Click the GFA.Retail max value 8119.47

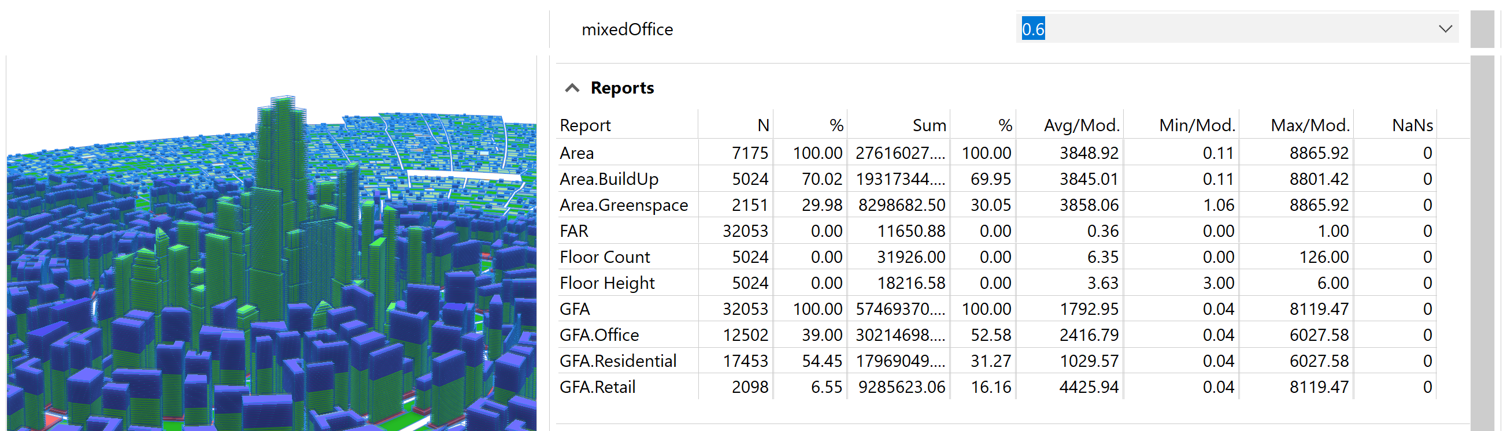[1319, 387]
